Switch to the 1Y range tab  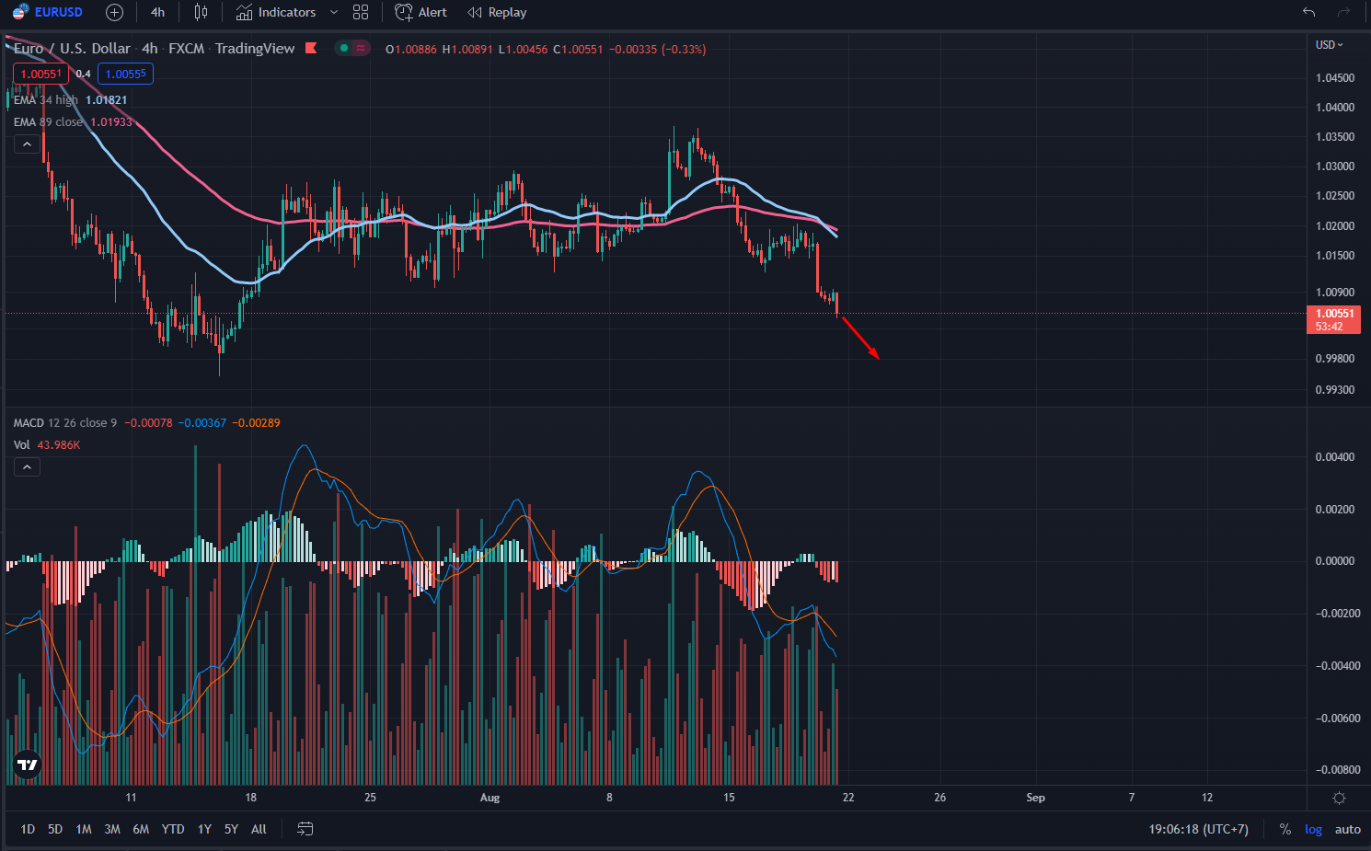coord(204,829)
